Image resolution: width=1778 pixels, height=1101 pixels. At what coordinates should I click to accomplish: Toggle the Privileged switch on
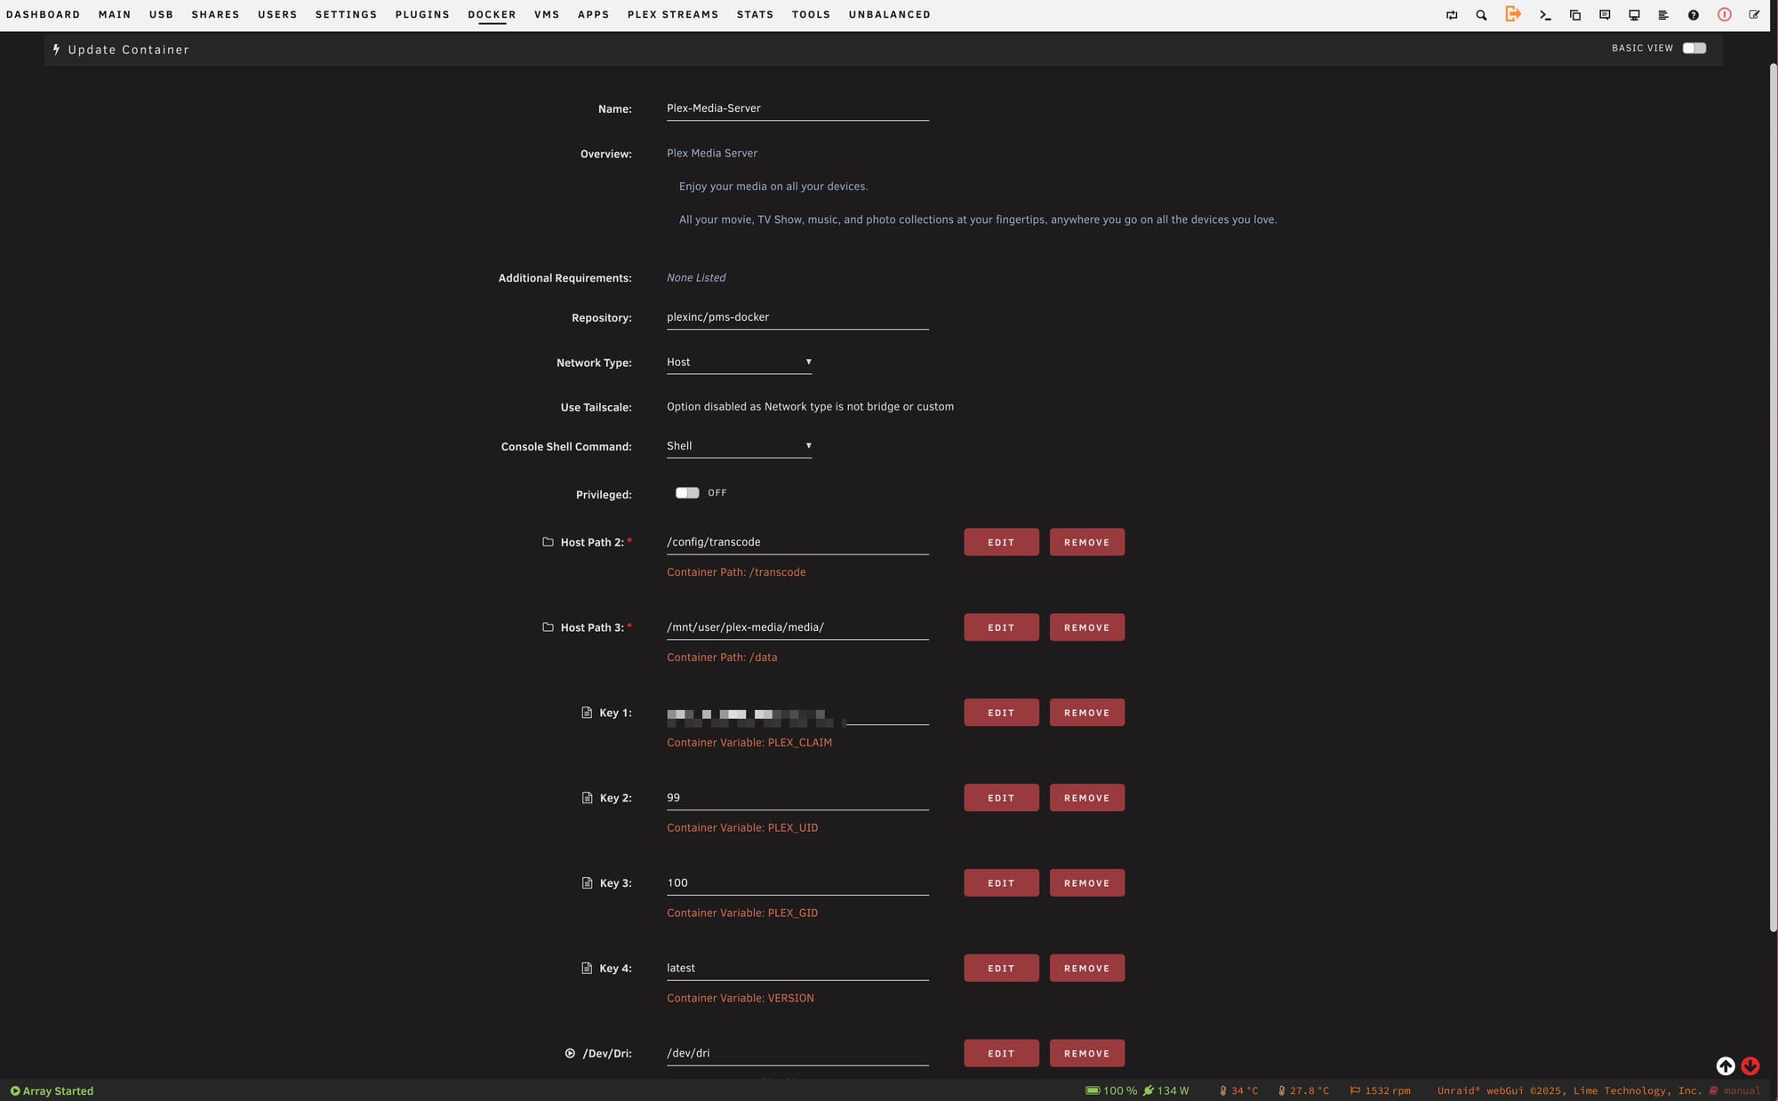click(687, 492)
